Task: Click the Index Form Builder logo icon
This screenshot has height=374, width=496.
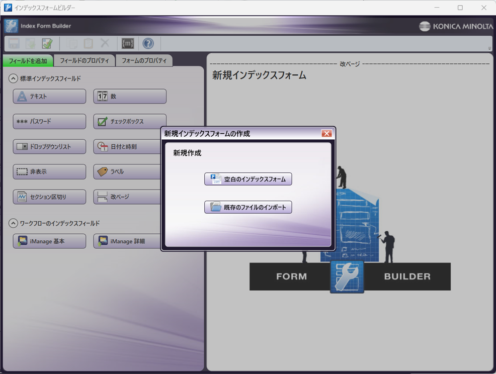Action: pos(12,26)
